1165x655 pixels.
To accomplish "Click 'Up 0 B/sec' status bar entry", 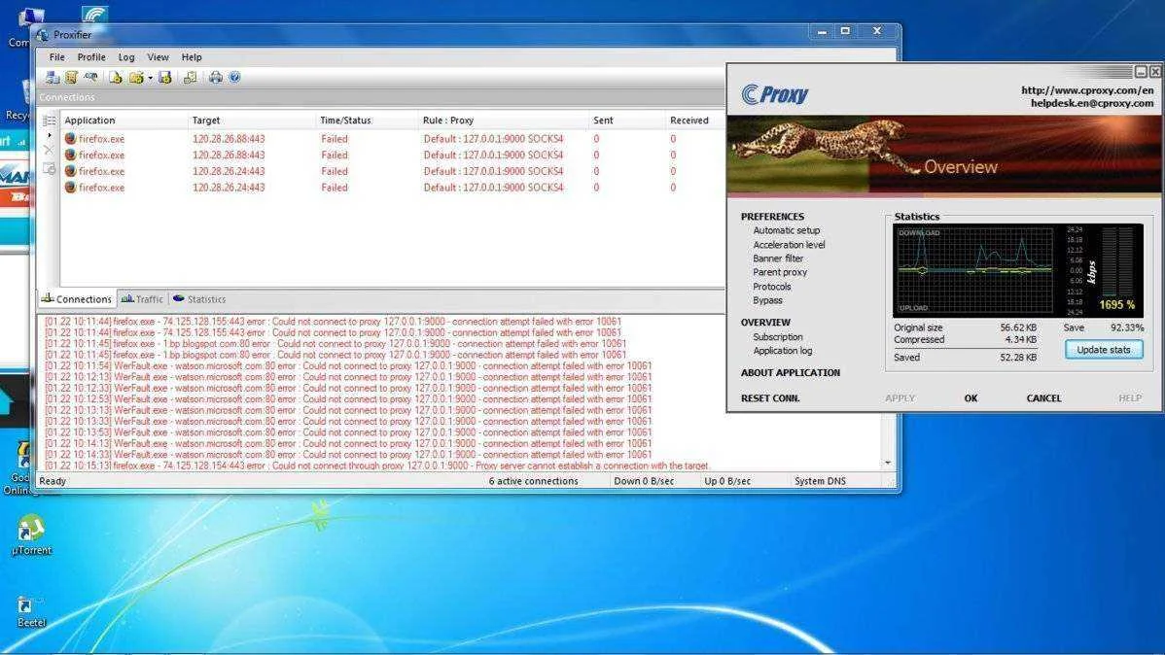I will pyautogui.click(x=727, y=481).
